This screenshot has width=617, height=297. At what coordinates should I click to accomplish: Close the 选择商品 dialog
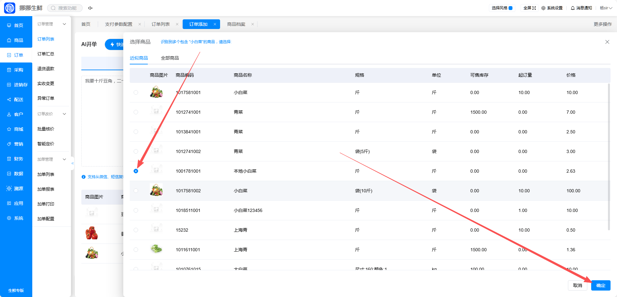pyautogui.click(x=607, y=42)
